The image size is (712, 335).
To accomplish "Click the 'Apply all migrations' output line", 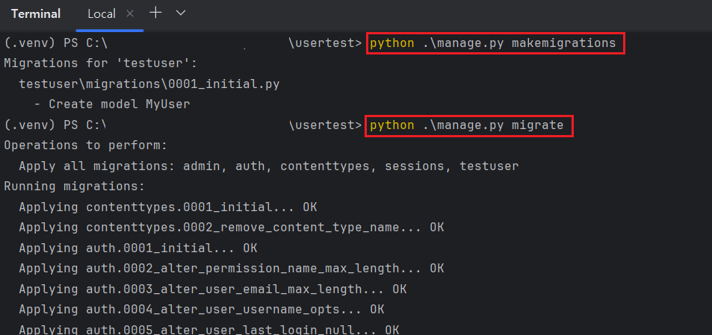I will click(x=268, y=166).
